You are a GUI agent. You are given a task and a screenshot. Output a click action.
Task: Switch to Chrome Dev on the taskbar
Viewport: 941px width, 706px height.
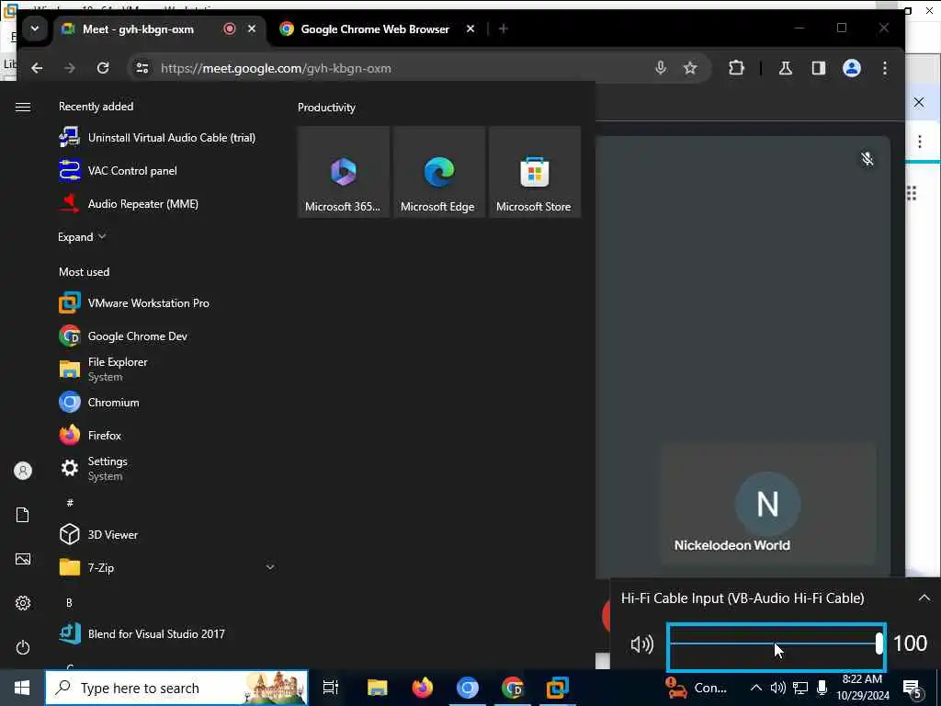click(x=513, y=688)
